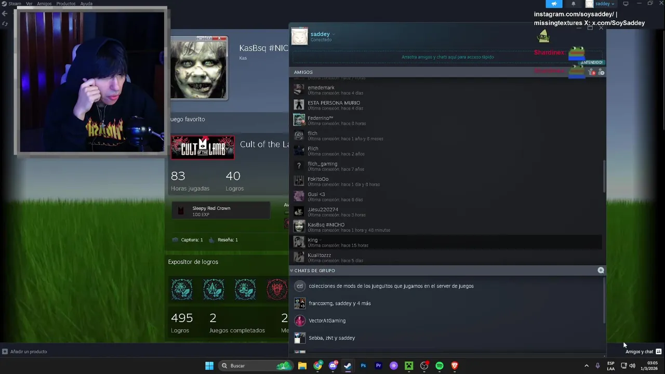Click KasBsq profile picture in profile page
Viewport: 665px width, 374px height.
point(198,70)
